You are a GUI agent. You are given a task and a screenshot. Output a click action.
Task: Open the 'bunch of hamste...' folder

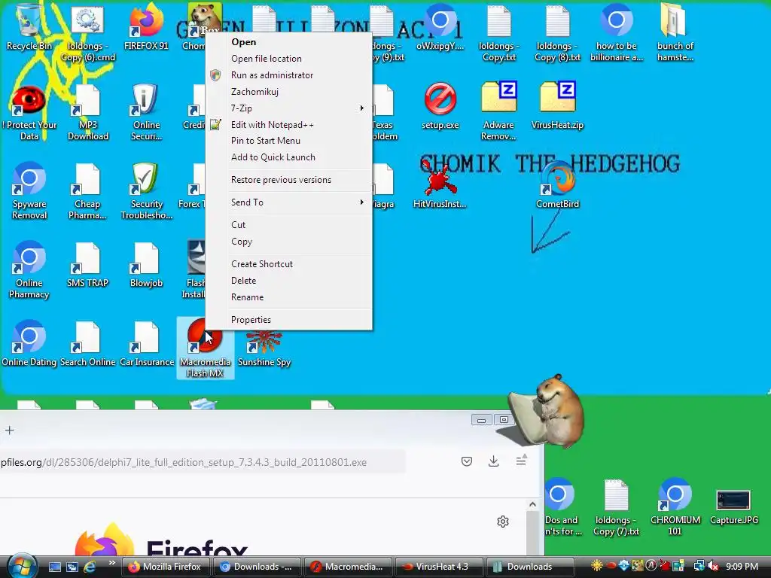pyautogui.click(x=675, y=32)
